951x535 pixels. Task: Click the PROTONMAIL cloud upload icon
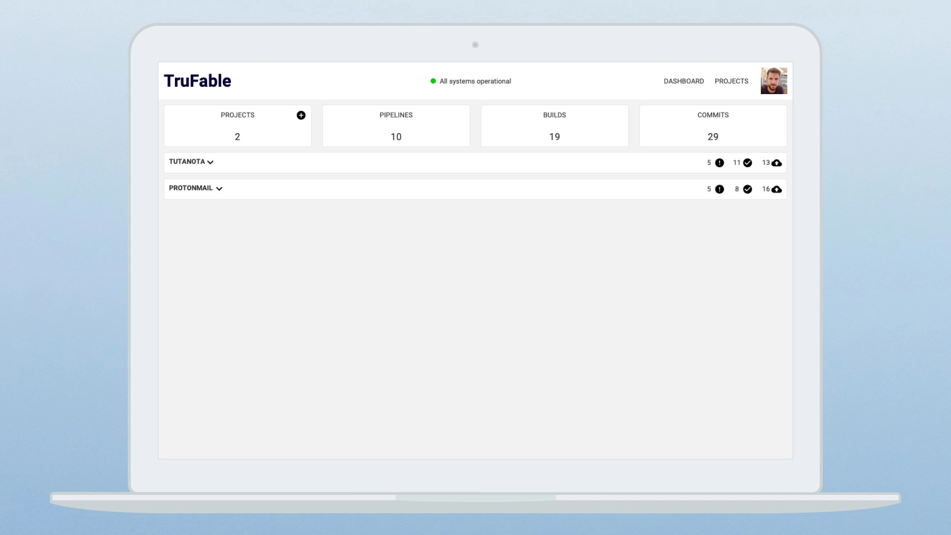[x=777, y=189]
